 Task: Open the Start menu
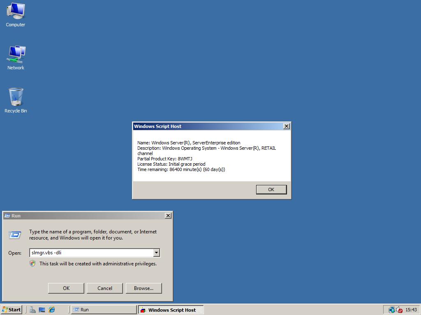click(12, 310)
